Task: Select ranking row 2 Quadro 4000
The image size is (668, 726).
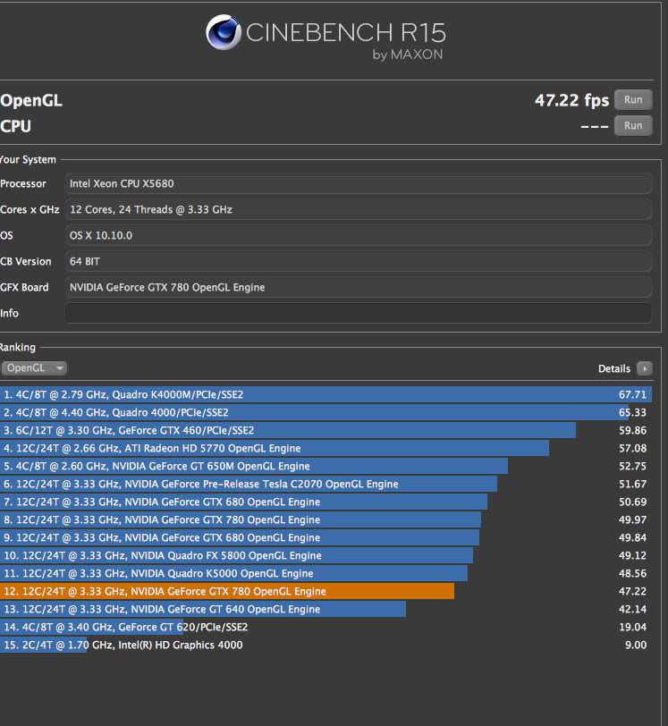Action: pyautogui.click(x=326, y=412)
